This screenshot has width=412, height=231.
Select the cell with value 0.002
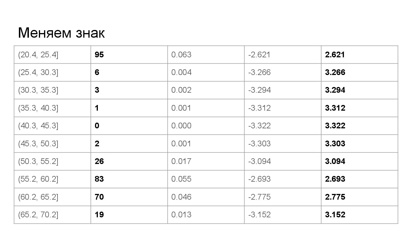(206, 90)
